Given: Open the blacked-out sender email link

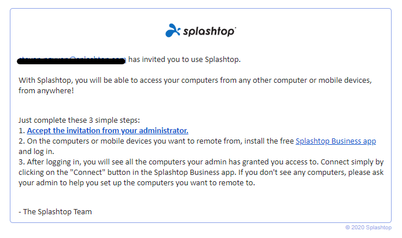Looking at the screenshot, I should point(72,60).
